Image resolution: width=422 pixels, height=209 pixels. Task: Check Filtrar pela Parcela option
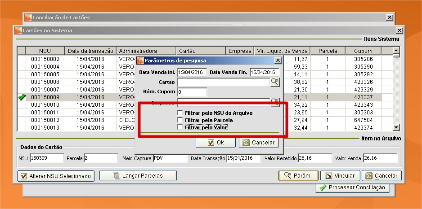tap(180, 120)
